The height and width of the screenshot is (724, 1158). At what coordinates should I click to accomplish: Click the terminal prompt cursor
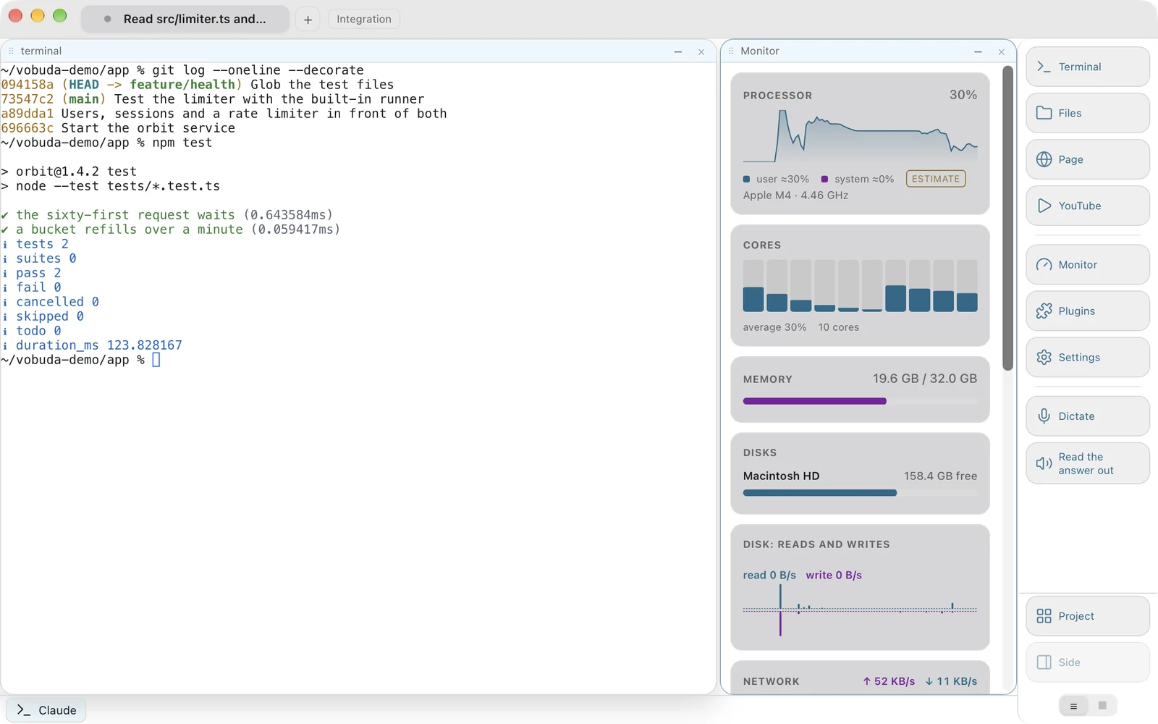[x=156, y=360]
